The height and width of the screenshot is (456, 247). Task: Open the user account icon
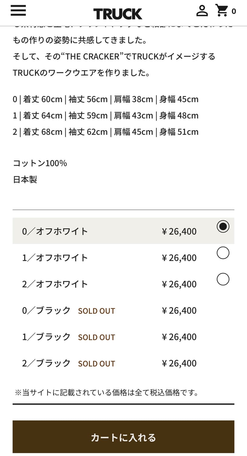click(x=202, y=11)
